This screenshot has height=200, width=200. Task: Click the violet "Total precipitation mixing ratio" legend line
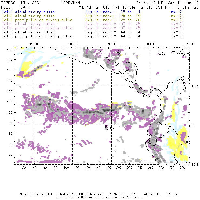37,28
